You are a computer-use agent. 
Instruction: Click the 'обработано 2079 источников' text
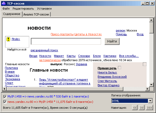click(81, 60)
